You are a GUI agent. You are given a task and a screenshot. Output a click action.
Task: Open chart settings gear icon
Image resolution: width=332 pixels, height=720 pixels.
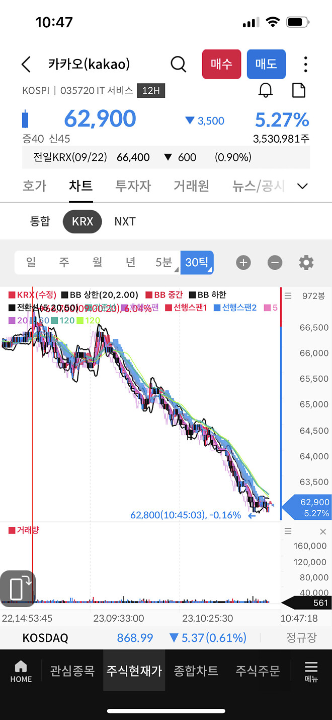pos(306,262)
